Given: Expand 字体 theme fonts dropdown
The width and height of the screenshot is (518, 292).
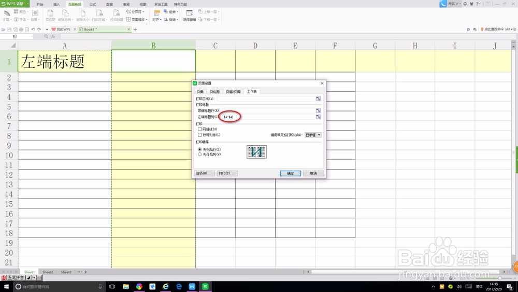Looking at the screenshot, I should 28,20.
